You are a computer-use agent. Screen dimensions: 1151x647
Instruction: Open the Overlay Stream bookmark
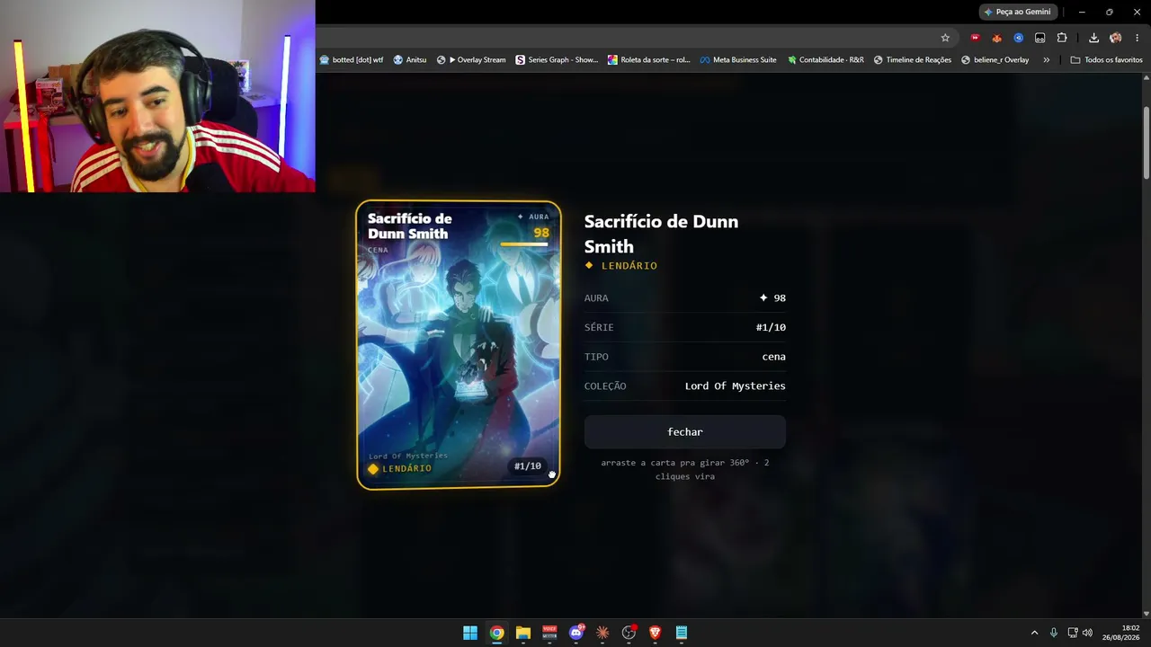(x=471, y=60)
